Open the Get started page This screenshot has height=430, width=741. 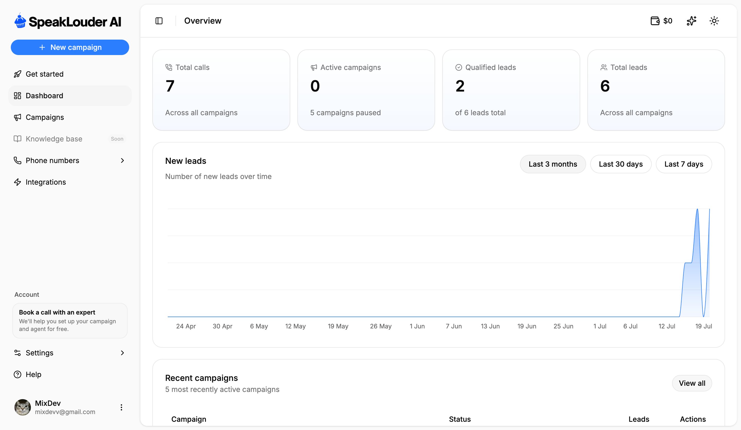pos(70,74)
